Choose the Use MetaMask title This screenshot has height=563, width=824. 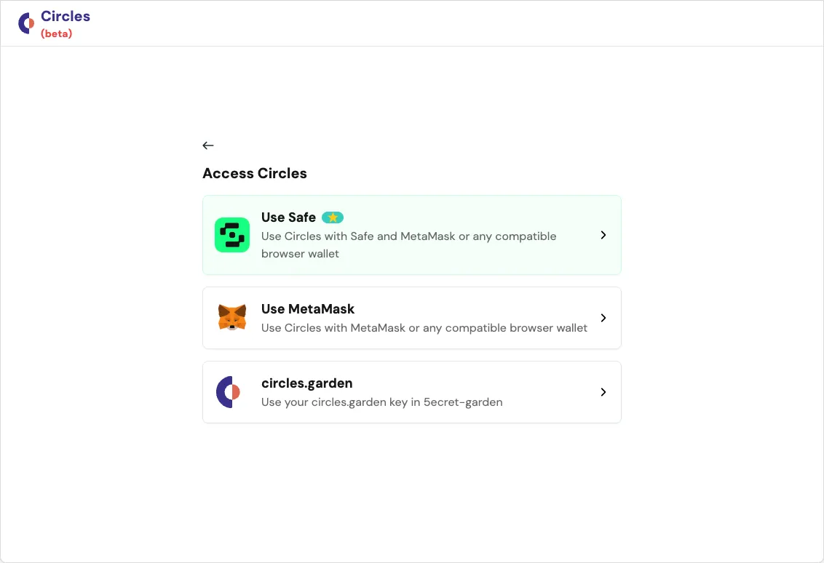[308, 309]
